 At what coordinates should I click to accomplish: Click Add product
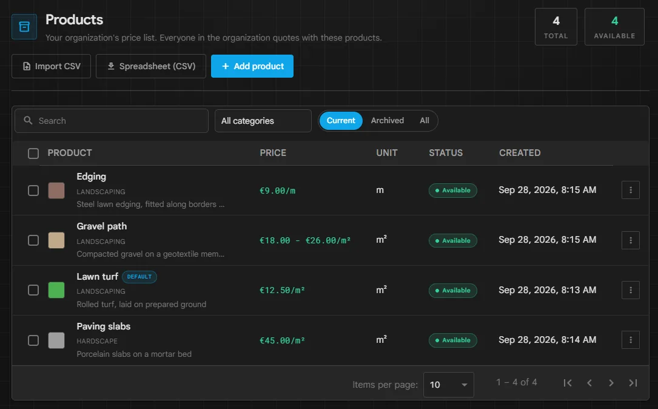[252, 66]
